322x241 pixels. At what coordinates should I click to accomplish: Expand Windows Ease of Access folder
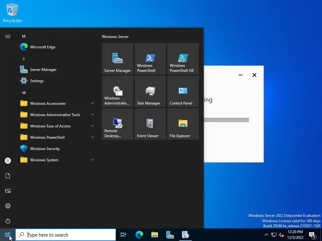tap(58, 126)
